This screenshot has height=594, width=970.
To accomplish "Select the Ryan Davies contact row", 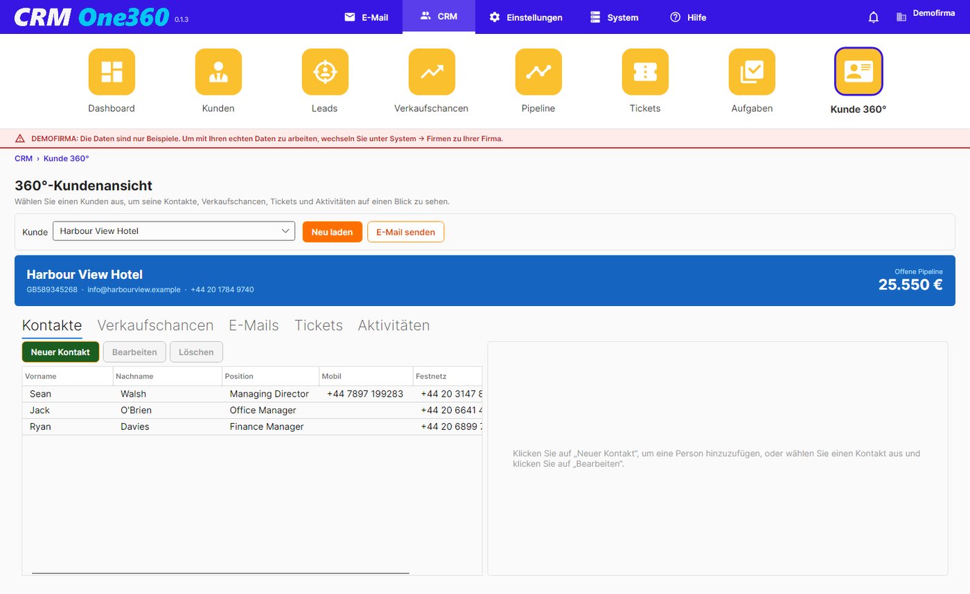I will tap(252, 427).
